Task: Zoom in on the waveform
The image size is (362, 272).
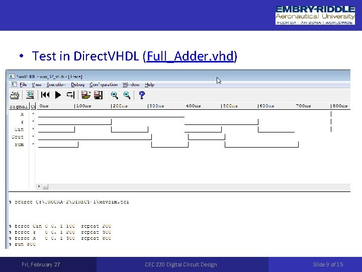Action: click(115, 95)
